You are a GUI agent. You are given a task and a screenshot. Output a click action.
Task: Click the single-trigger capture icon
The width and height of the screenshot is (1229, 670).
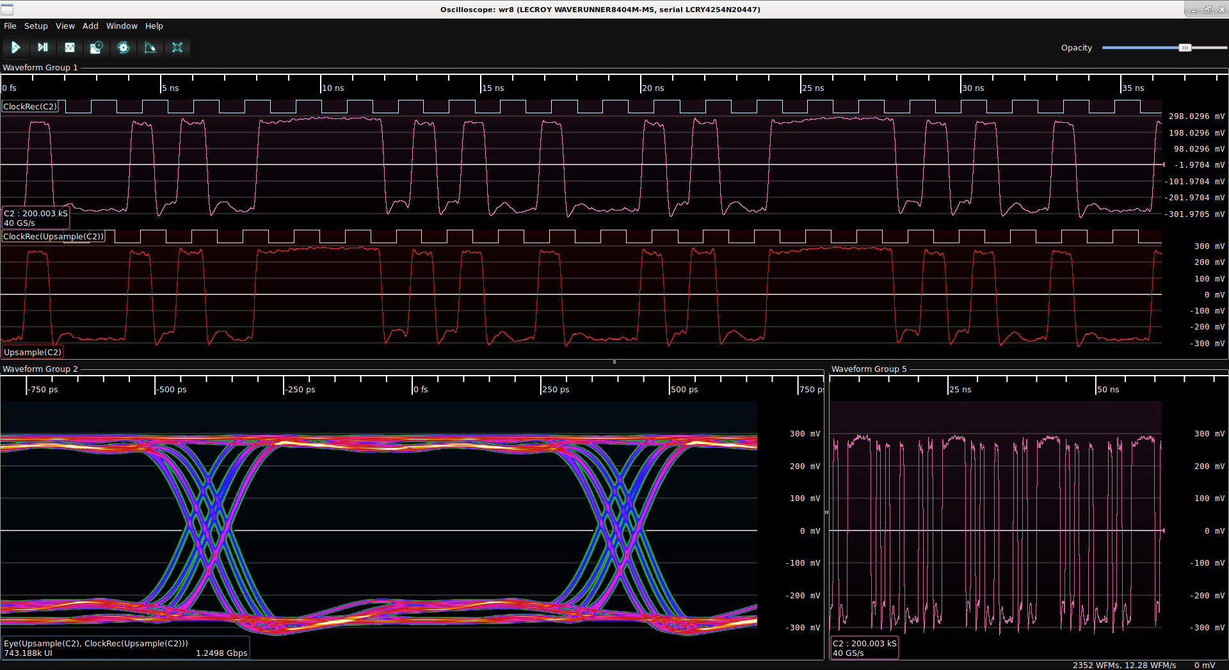pyautogui.click(x=43, y=47)
